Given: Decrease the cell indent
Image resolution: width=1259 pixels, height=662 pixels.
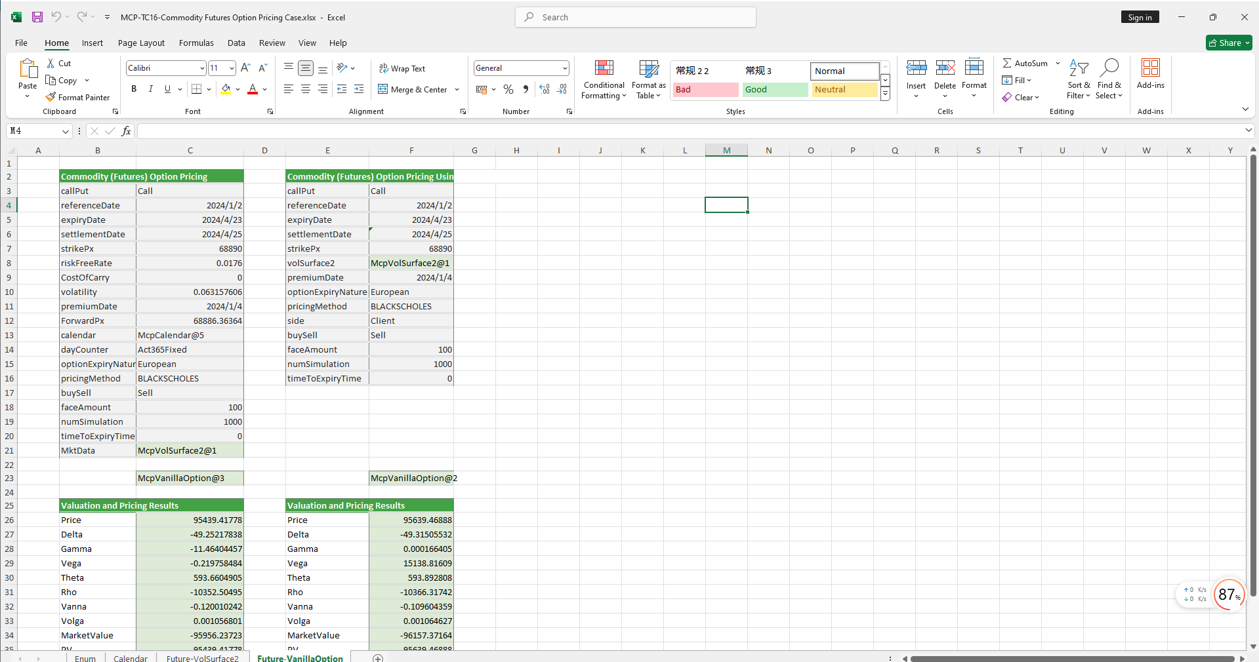Looking at the screenshot, I should (342, 88).
